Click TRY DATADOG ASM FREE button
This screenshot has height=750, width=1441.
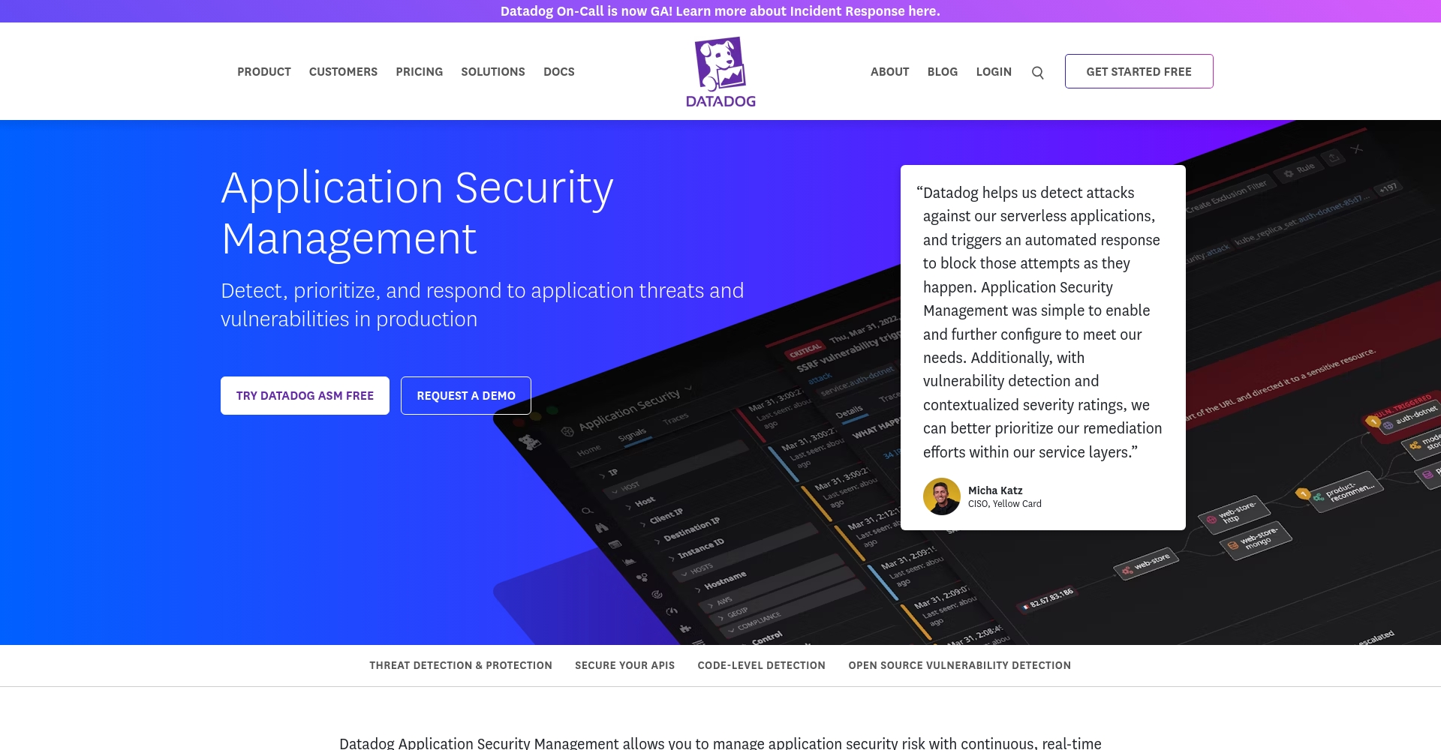pos(305,395)
